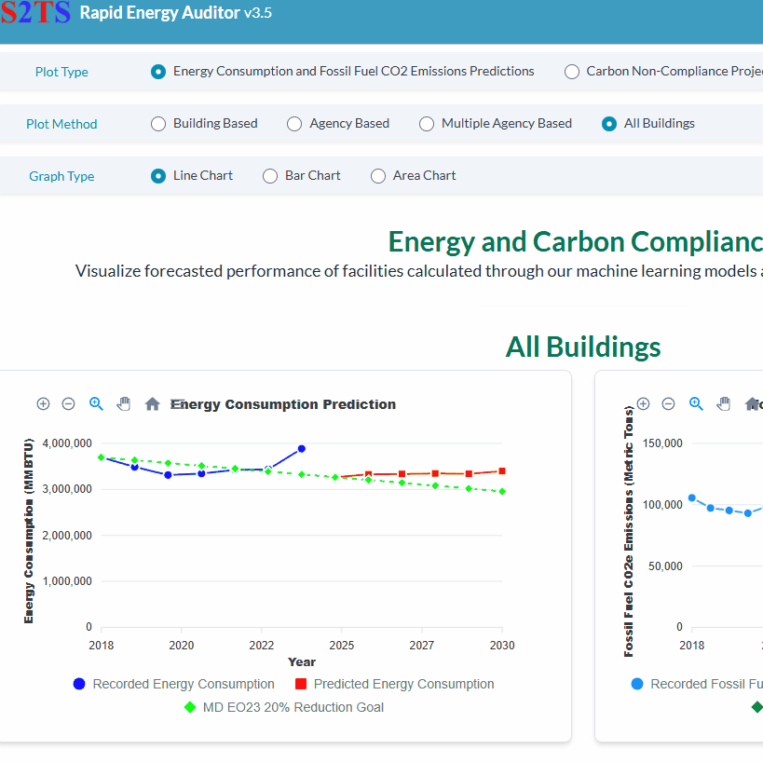Zoom out on the Fossil Fuel emissions chart
The height and width of the screenshot is (763, 763).
tap(668, 403)
